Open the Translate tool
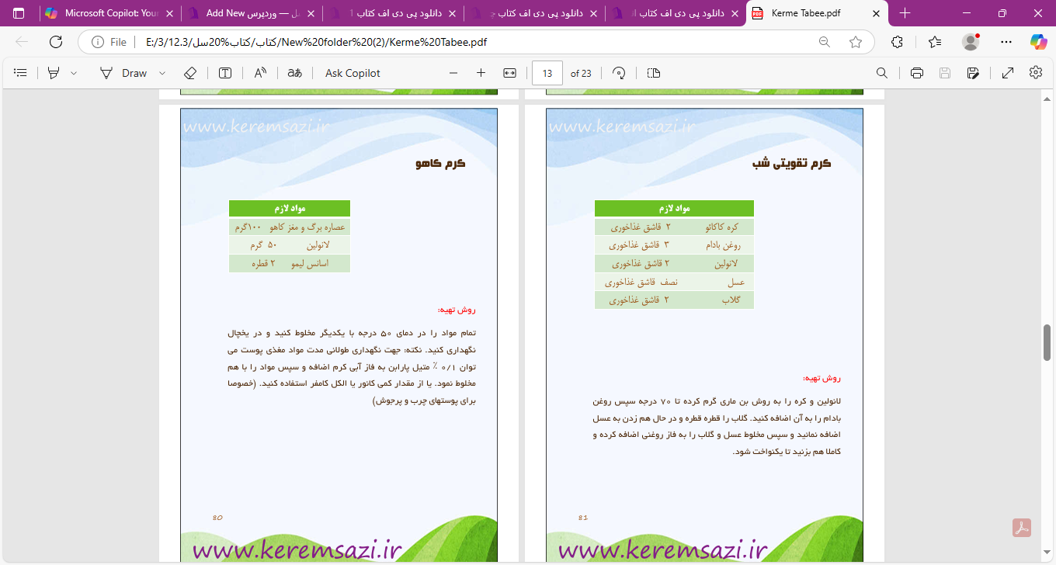The width and height of the screenshot is (1056, 565). pos(294,73)
